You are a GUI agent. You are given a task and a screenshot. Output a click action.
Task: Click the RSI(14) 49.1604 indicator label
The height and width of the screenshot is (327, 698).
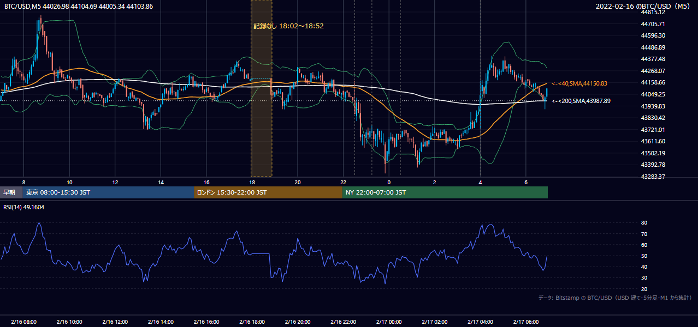24,208
